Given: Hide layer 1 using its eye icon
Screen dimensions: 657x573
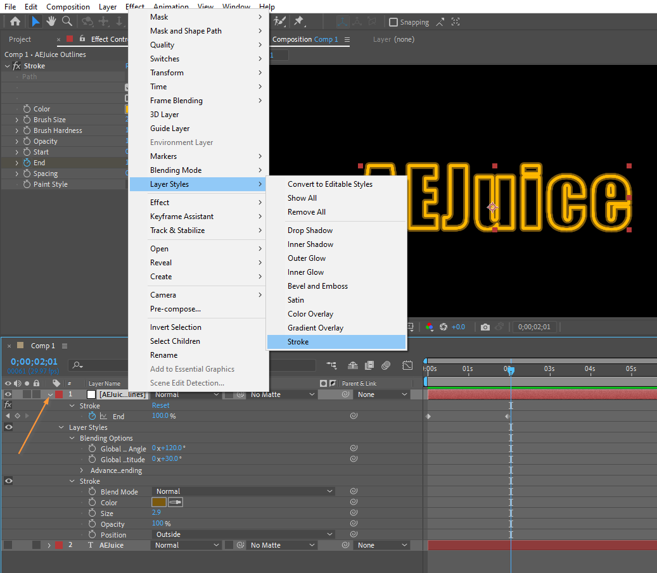Looking at the screenshot, I should (x=8, y=394).
